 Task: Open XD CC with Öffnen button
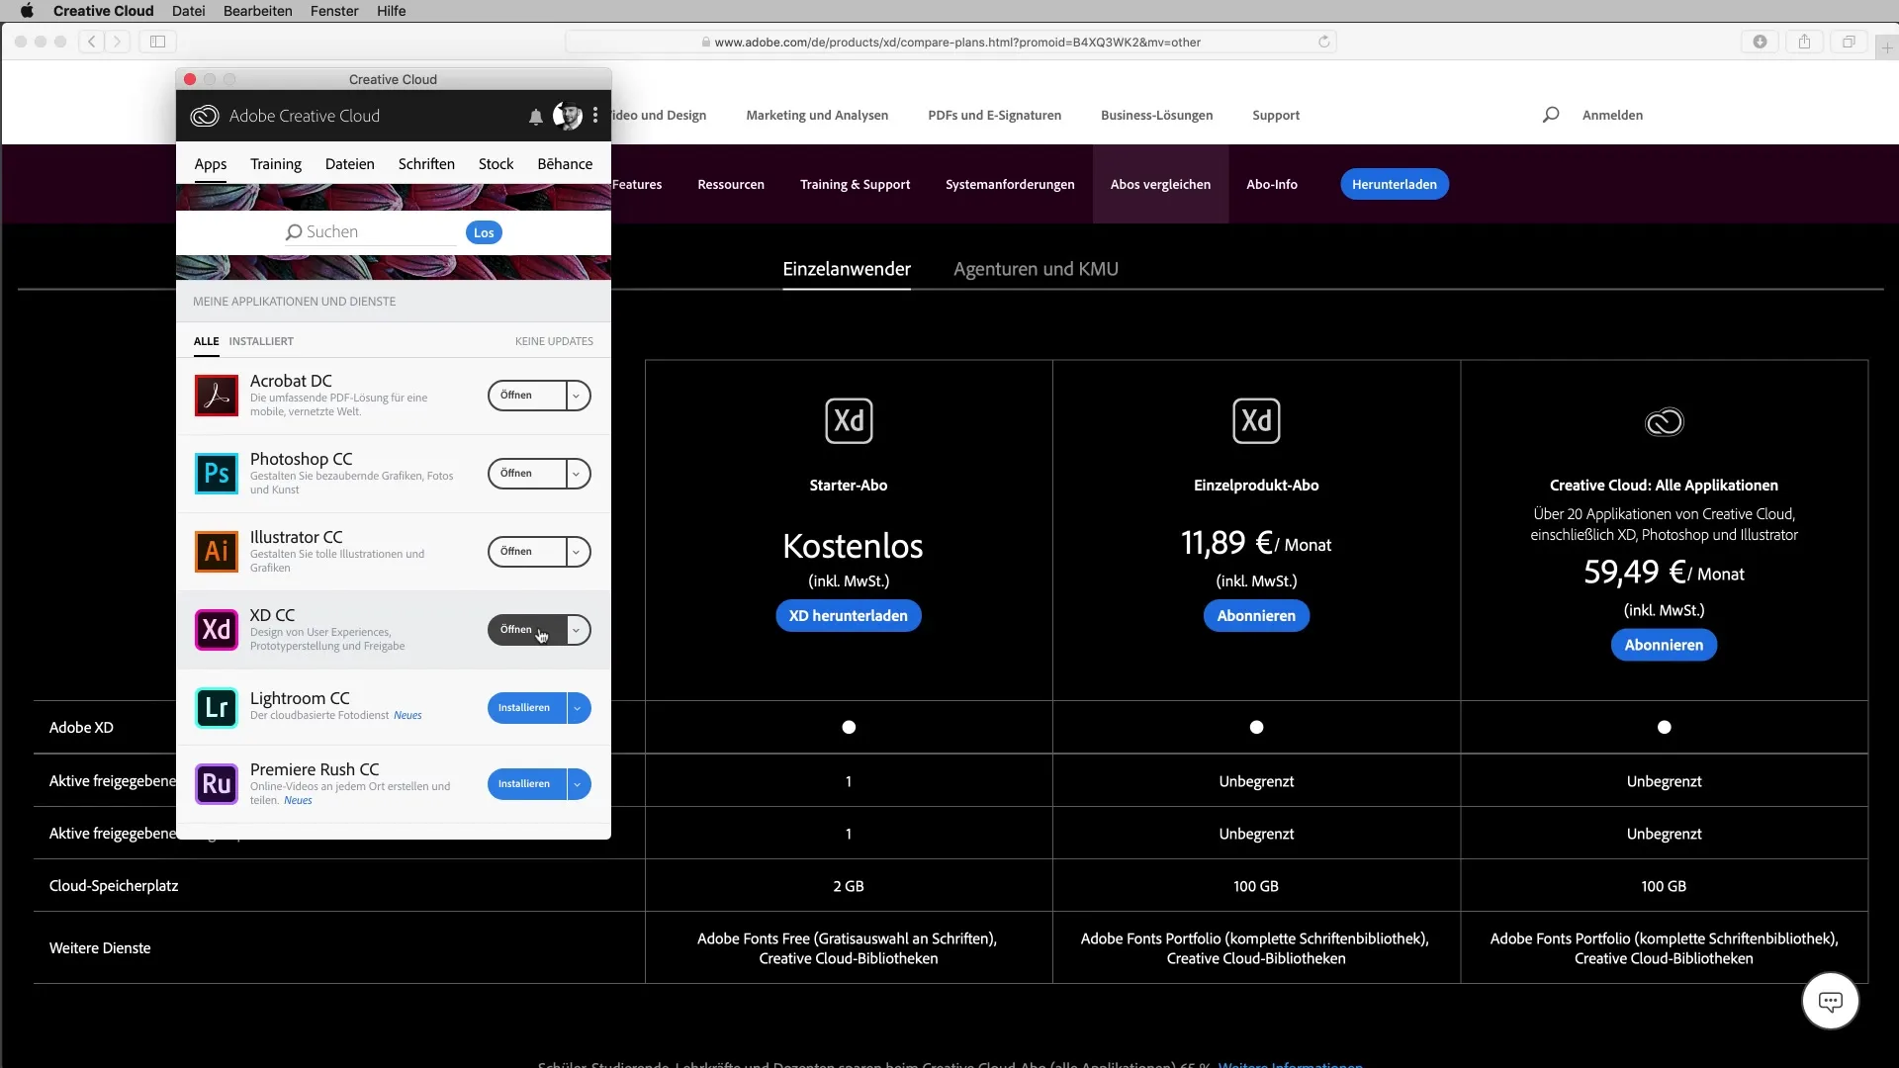click(527, 630)
